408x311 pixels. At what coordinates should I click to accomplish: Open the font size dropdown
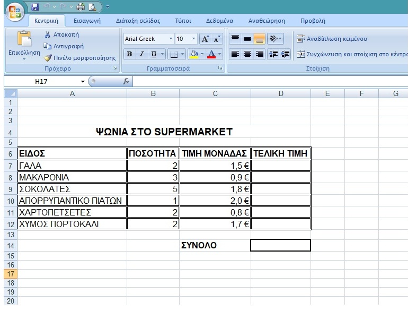click(x=193, y=39)
